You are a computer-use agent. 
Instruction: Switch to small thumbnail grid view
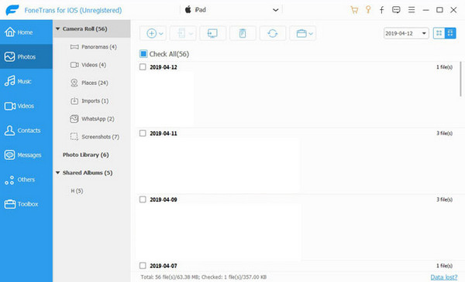pos(439,33)
